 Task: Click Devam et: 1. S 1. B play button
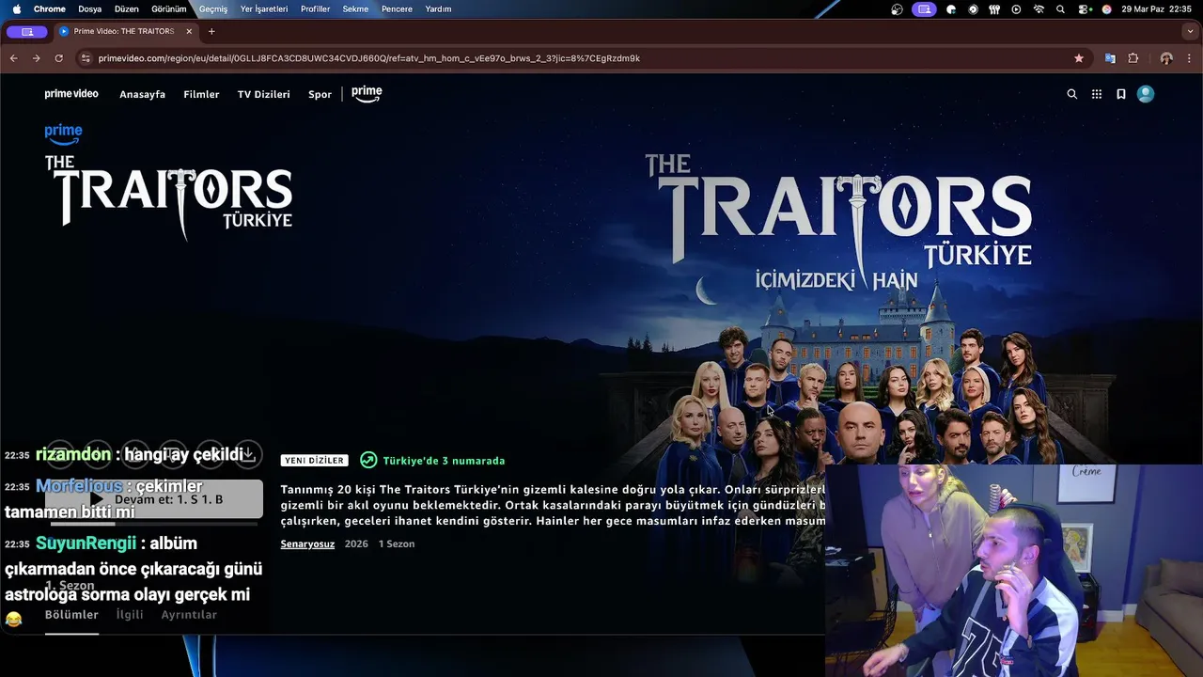[x=154, y=499]
